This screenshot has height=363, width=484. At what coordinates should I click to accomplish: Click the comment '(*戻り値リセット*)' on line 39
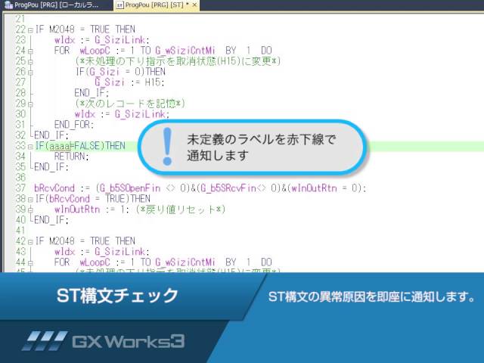coord(181,209)
